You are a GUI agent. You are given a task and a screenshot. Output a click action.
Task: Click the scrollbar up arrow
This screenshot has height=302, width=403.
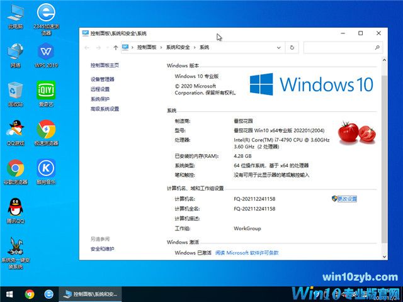point(384,60)
